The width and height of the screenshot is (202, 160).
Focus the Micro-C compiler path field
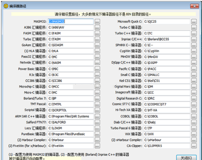click(71, 93)
